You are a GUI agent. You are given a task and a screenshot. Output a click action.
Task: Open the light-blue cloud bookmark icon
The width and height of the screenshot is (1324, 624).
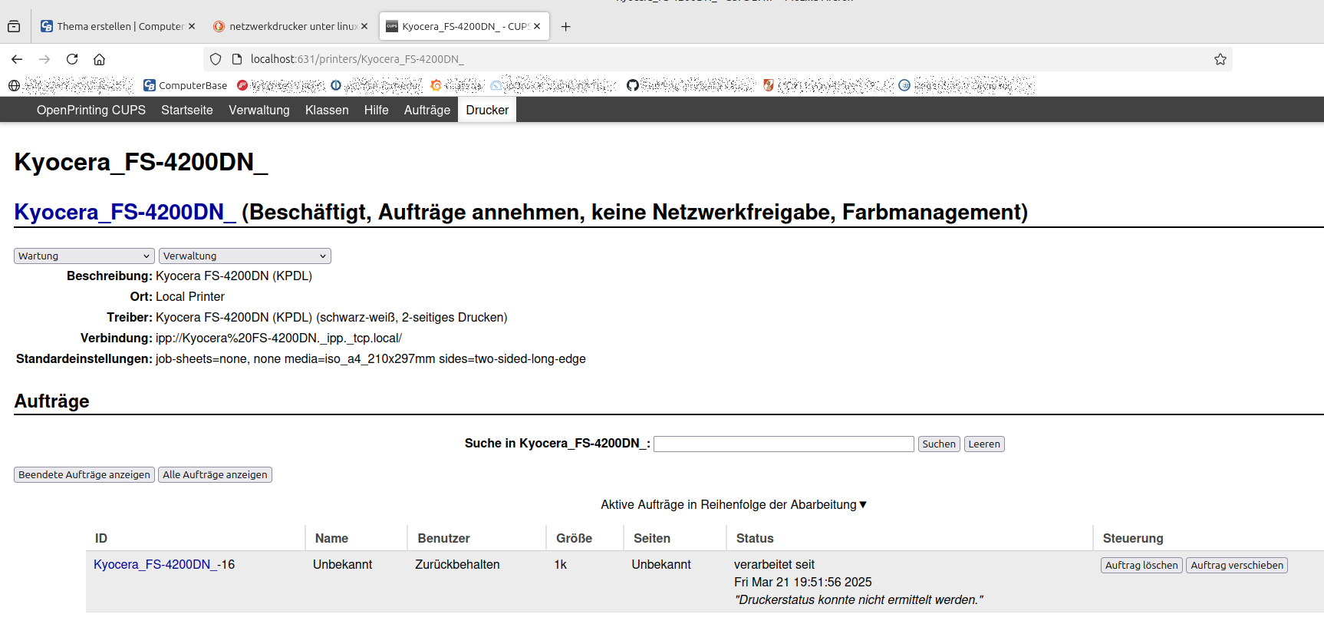pos(496,85)
